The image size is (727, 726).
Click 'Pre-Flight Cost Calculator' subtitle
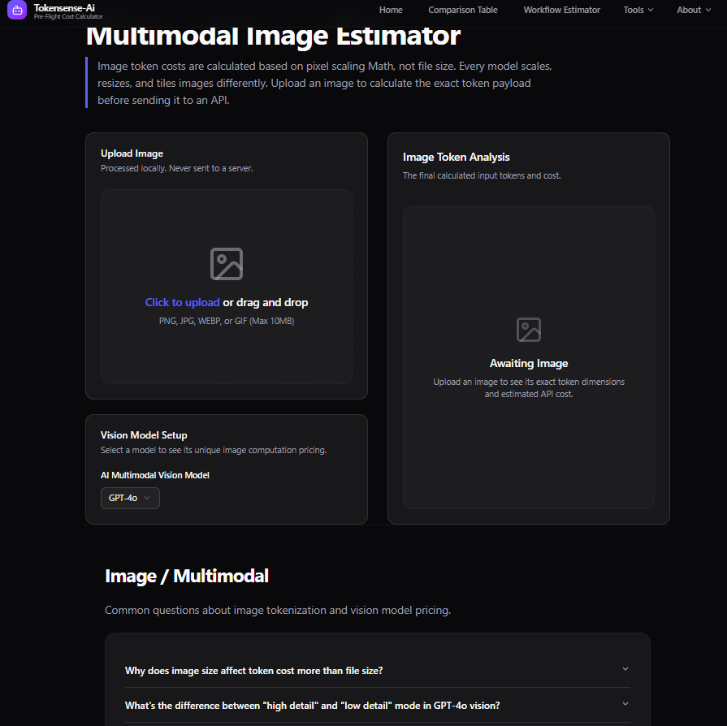tap(68, 17)
